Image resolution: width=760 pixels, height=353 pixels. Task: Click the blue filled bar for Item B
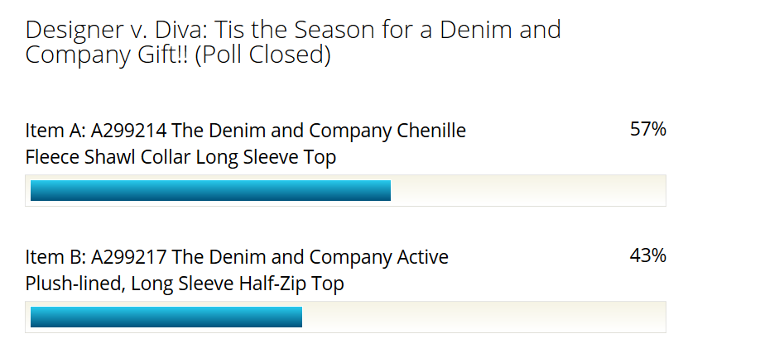(166, 317)
